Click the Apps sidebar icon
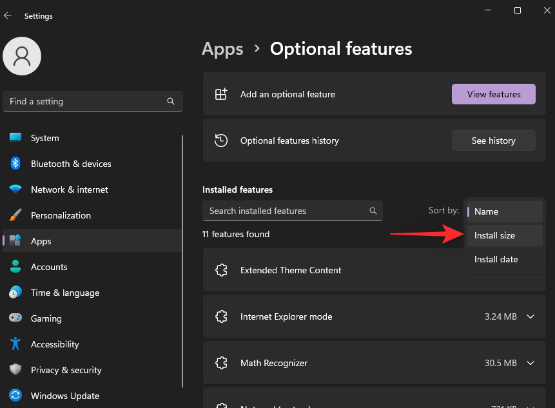 [x=15, y=240]
